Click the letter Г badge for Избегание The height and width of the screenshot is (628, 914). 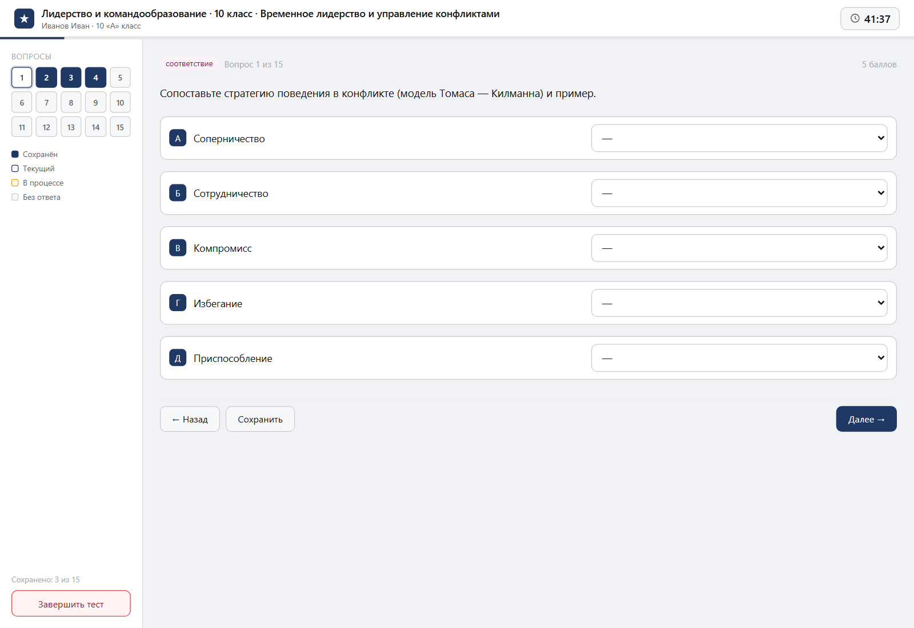point(178,303)
